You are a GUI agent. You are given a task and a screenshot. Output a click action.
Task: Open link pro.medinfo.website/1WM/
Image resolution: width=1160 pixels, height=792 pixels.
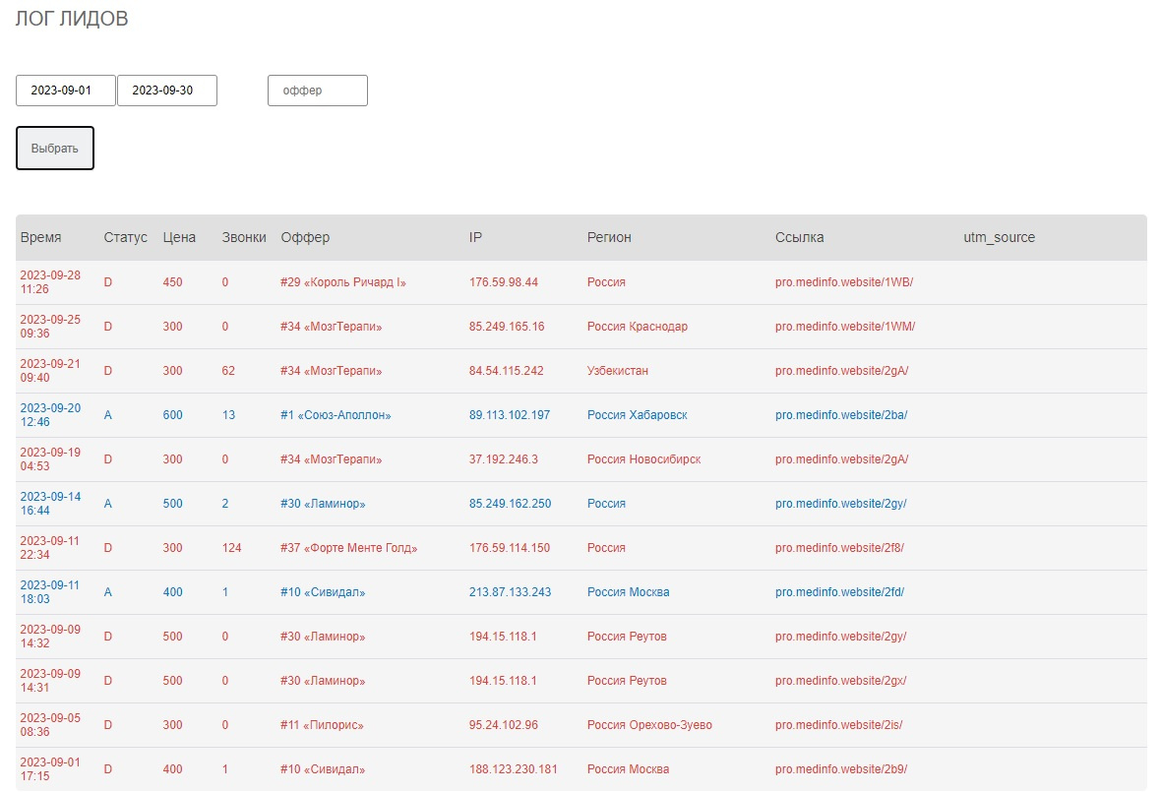click(x=845, y=326)
